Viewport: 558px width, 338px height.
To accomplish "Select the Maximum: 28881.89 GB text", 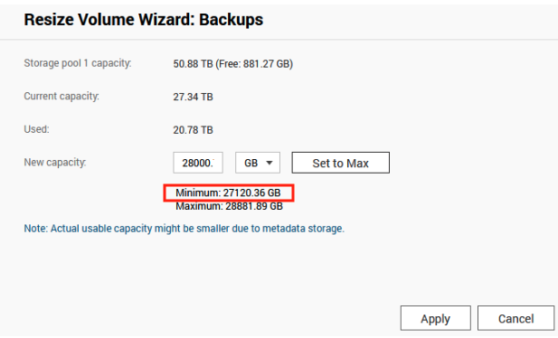I will point(229,206).
